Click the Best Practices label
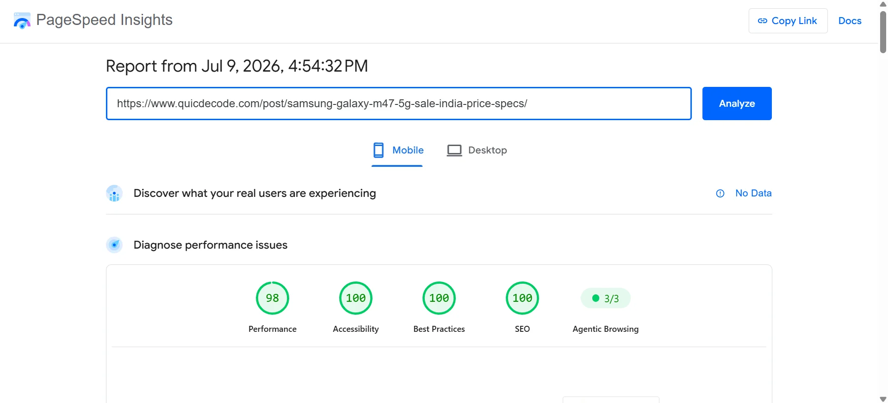The width and height of the screenshot is (888, 403). [439, 329]
